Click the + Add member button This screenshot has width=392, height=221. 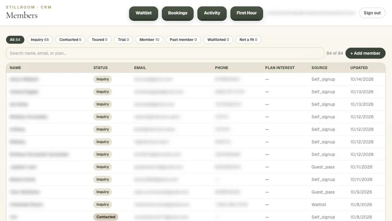(x=365, y=53)
